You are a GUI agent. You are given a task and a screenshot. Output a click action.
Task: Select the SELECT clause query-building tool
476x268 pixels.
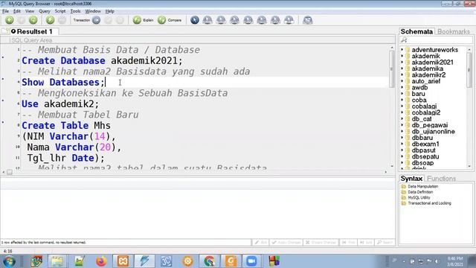208,20
